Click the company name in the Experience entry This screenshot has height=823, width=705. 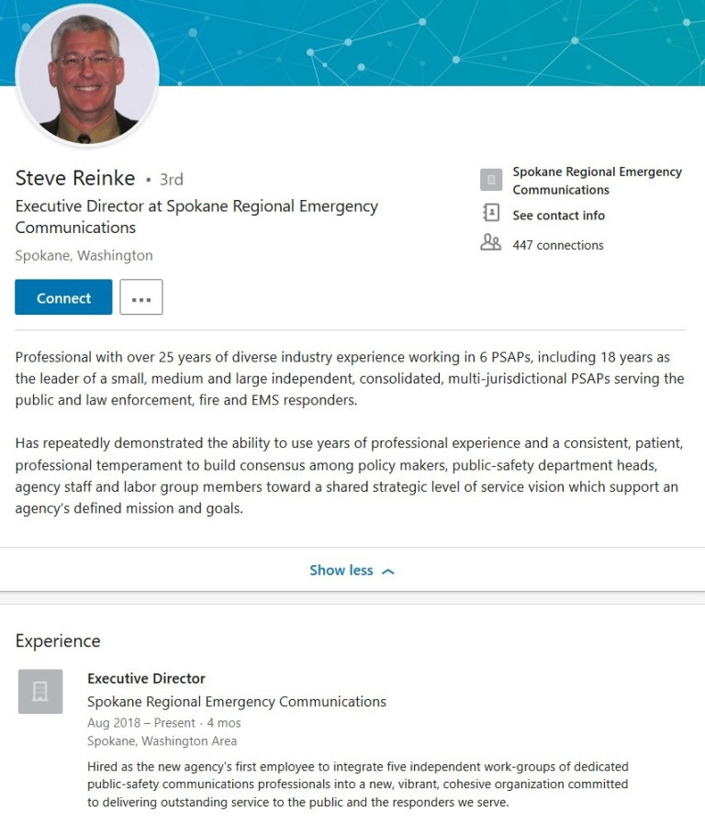[x=236, y=702]
